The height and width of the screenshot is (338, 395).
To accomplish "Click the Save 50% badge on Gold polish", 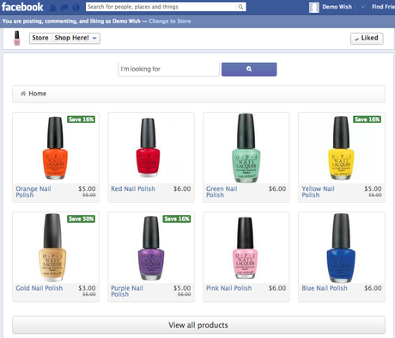I will [82, 218].
